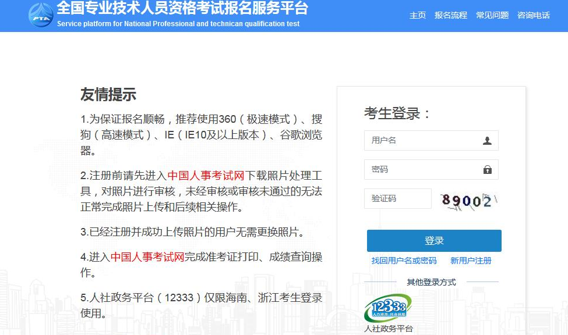Image resolution: width=568 pixels, height=335 pixels.
Task: Follow 中国人事考试网 link in tip 4
Action: 147,257
